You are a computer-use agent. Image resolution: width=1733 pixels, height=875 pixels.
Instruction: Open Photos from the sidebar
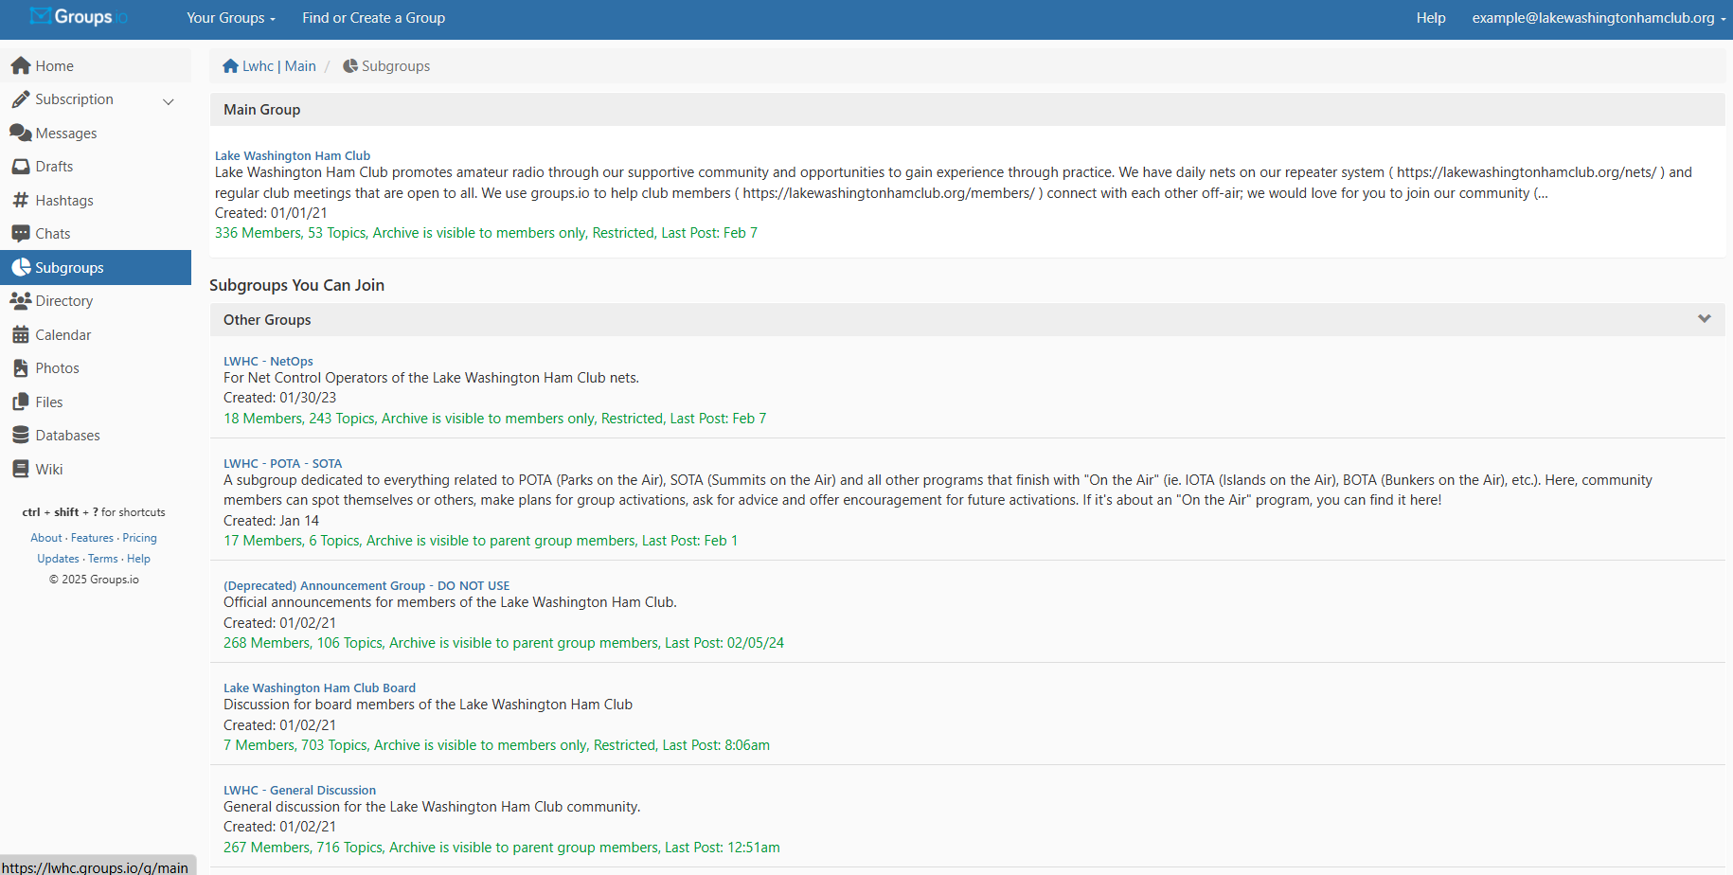click(x=96, y=368)
